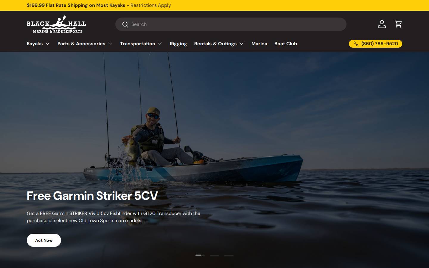429x268 pixels.
Task: Open the account login icon
Action: (382, 24)
